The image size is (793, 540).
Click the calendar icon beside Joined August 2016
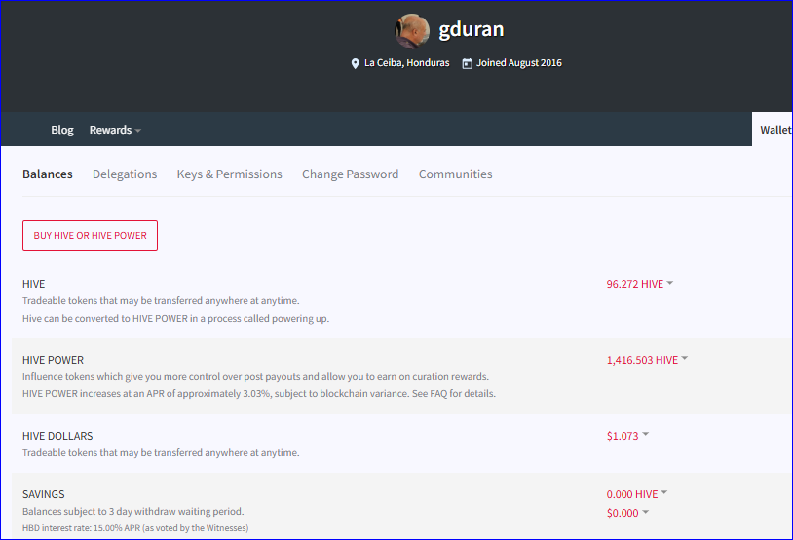click(x=468, y=63)
